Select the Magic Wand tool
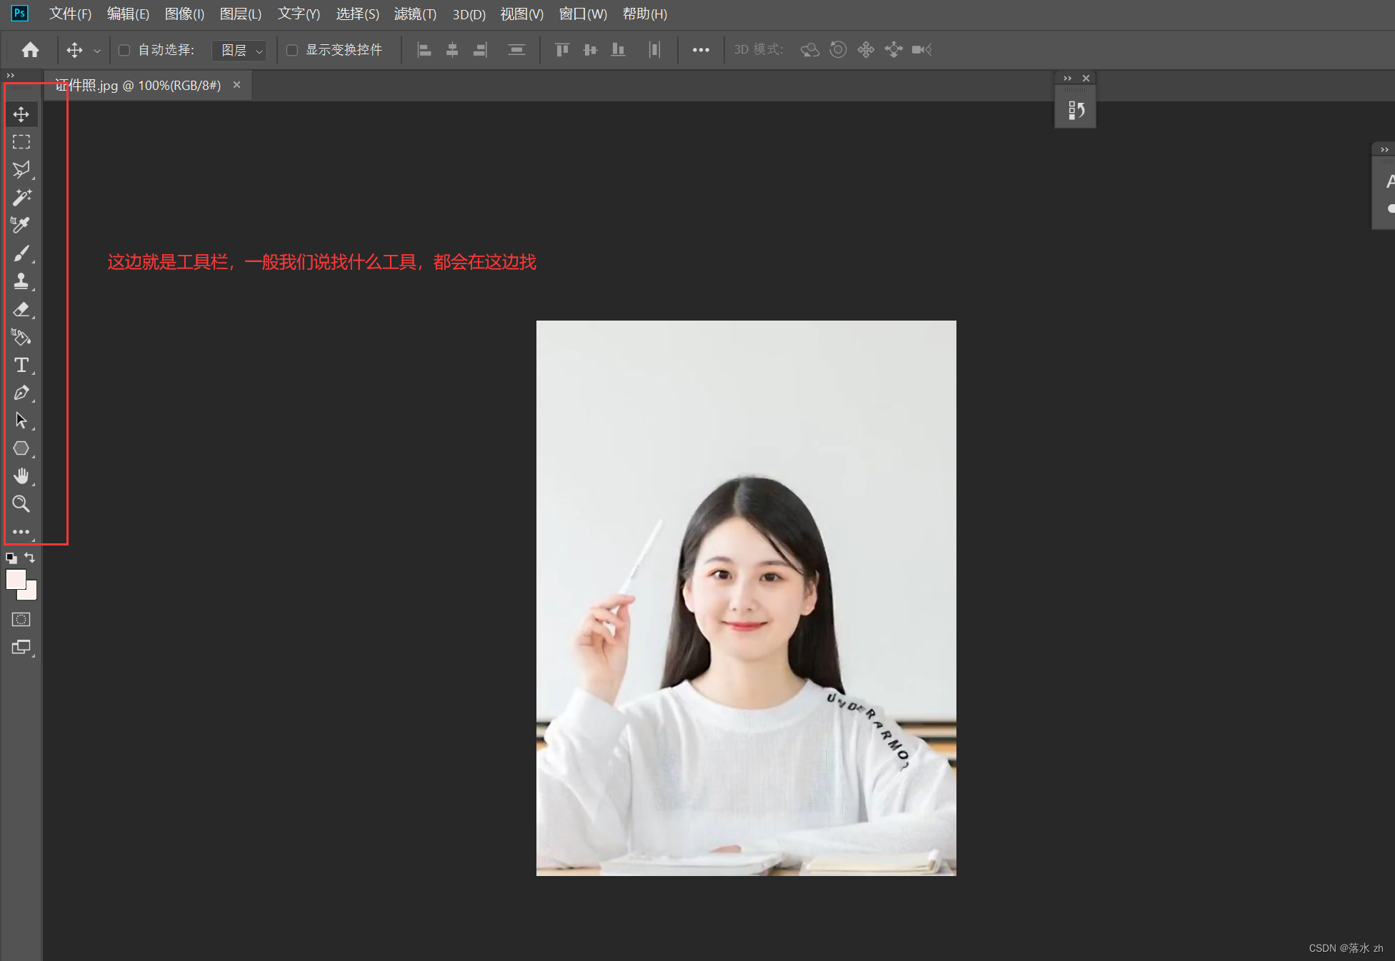Image resolution: width=1395 pixels, height=961 pixels. click(21, 197)
